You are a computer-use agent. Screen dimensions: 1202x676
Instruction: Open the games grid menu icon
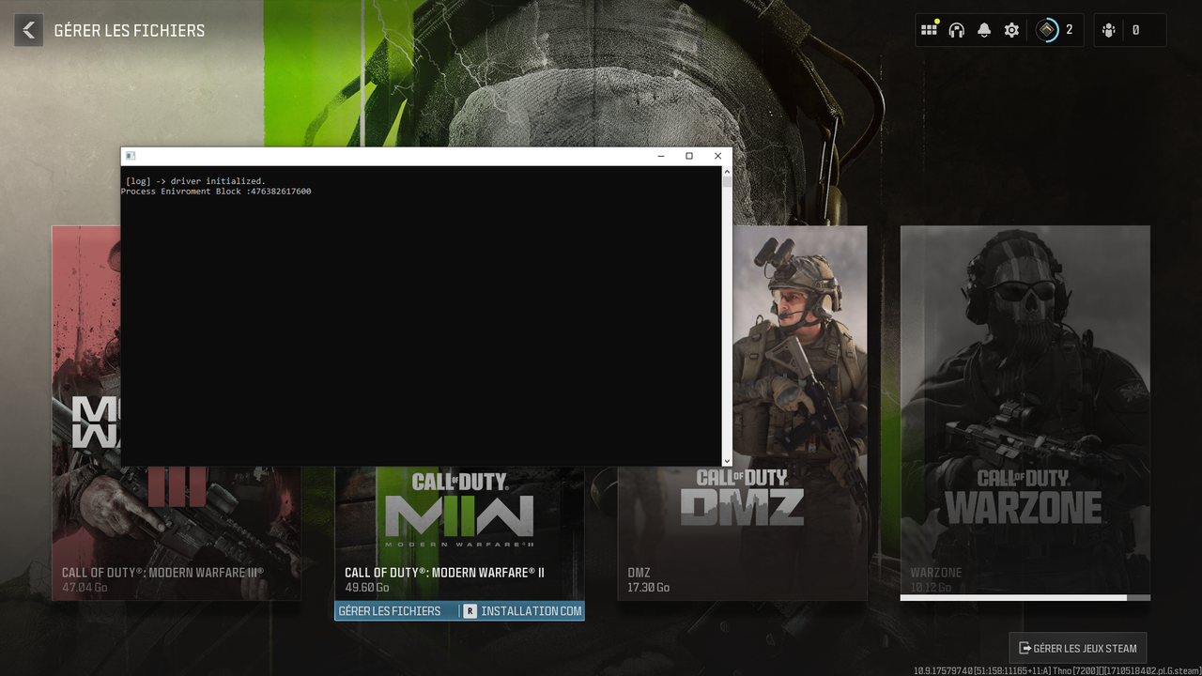(x=929, y=30)
